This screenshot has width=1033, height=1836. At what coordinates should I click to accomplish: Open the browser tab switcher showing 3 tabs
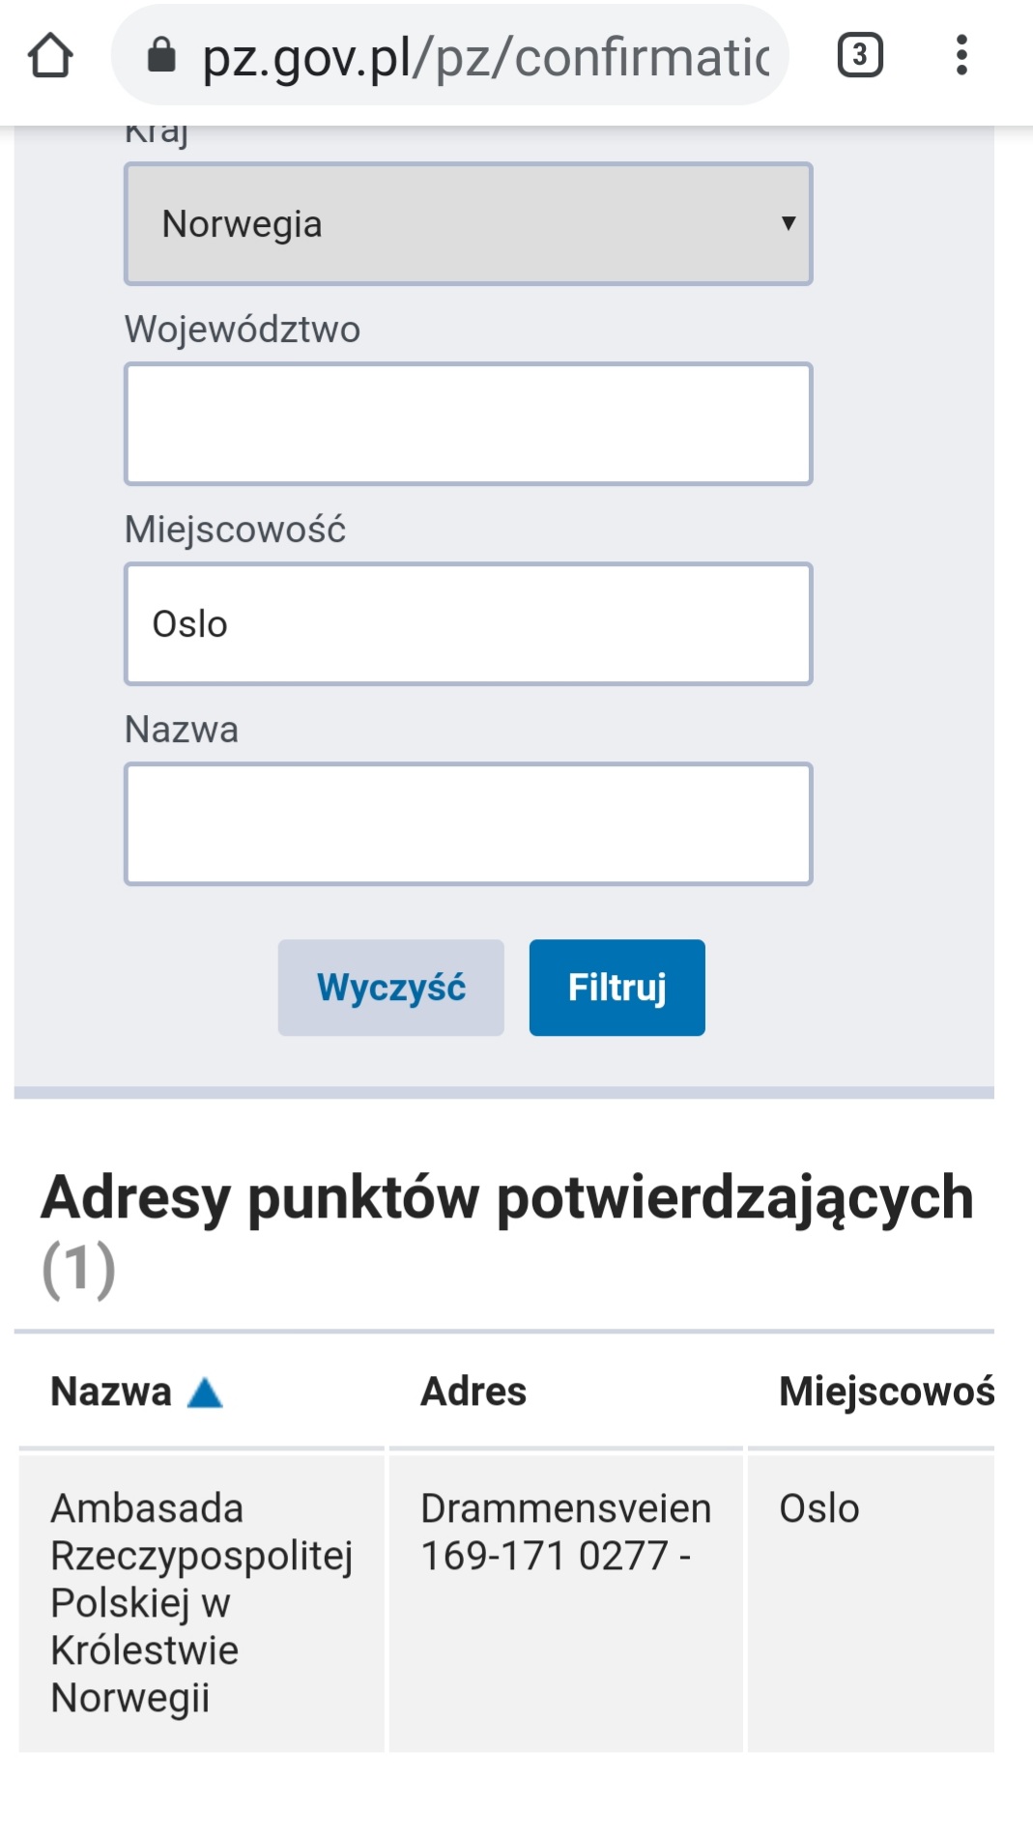[x=859, y=55]
